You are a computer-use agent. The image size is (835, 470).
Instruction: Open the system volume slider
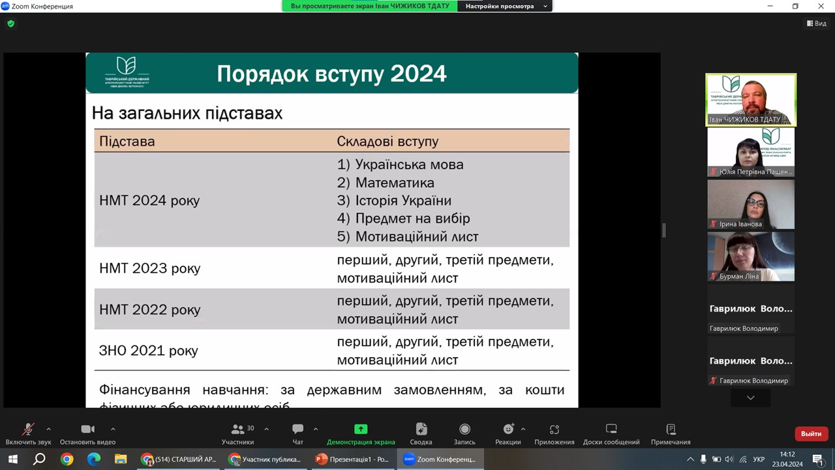(x=730, y=459)
